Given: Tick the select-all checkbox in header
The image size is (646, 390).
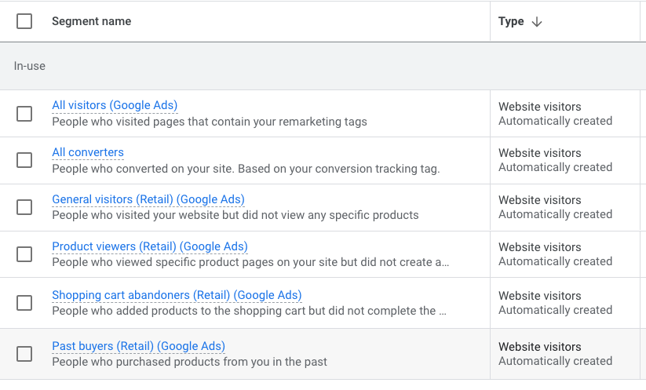Looking at the screenshot, I should 24,21.
